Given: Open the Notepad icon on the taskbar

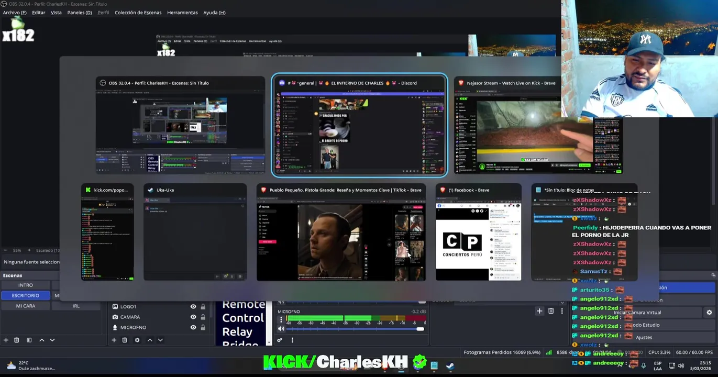Looking at the screenshot, I should (434, 365).
